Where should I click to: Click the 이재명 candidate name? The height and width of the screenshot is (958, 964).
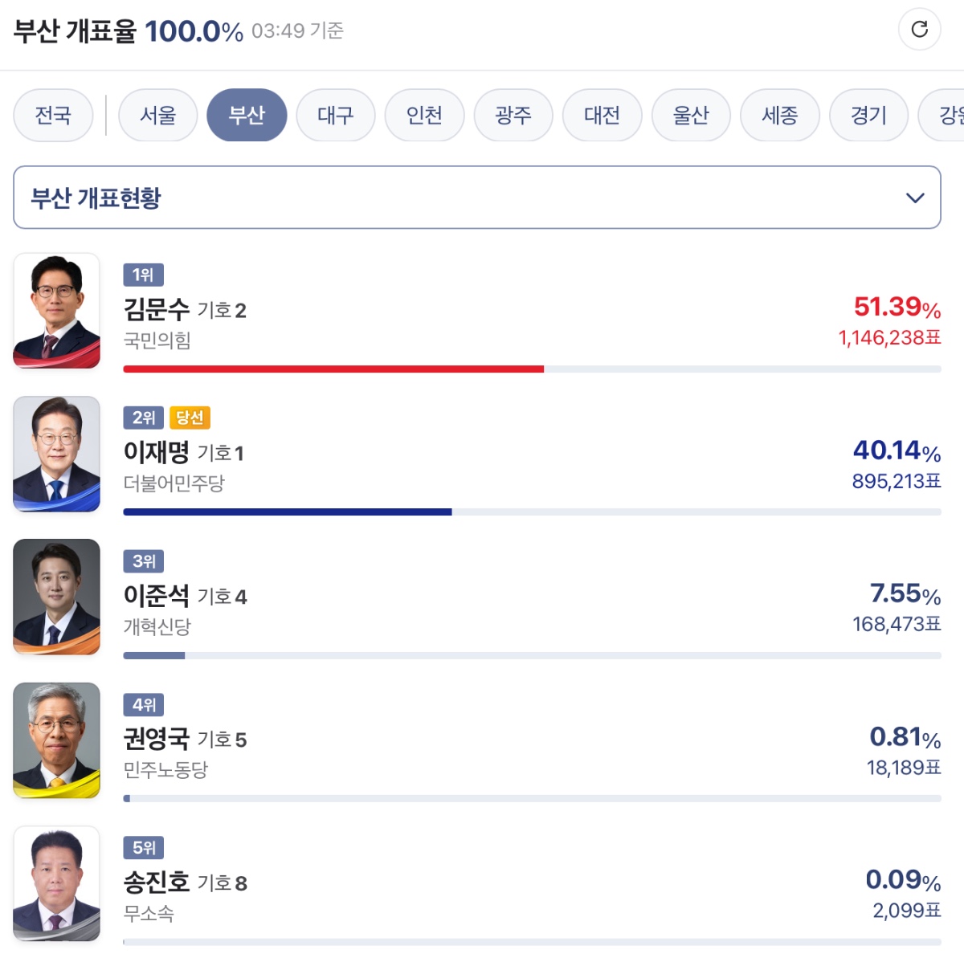click(156, 453)
